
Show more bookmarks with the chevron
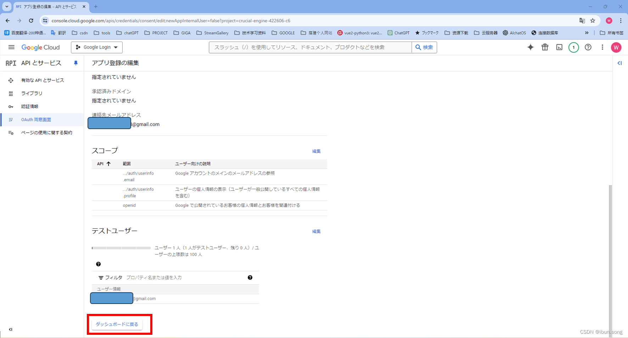point(587,33)
